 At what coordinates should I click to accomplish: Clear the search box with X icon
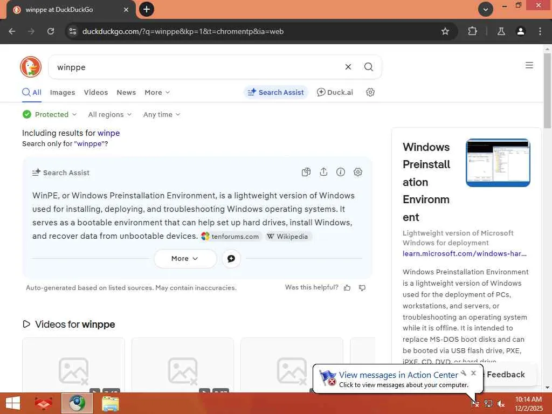pos(348,67)
